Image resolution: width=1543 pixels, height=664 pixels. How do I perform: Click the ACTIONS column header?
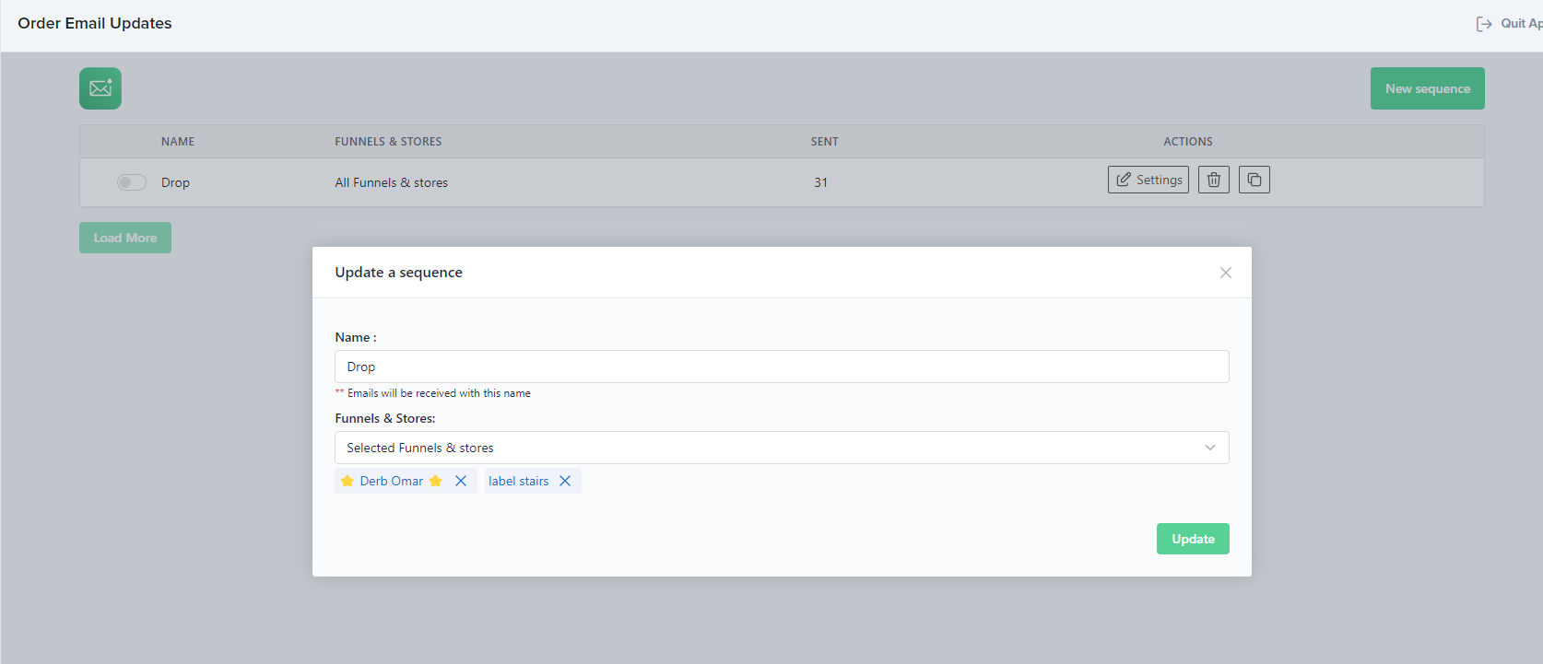click(x=1188, y=142)
